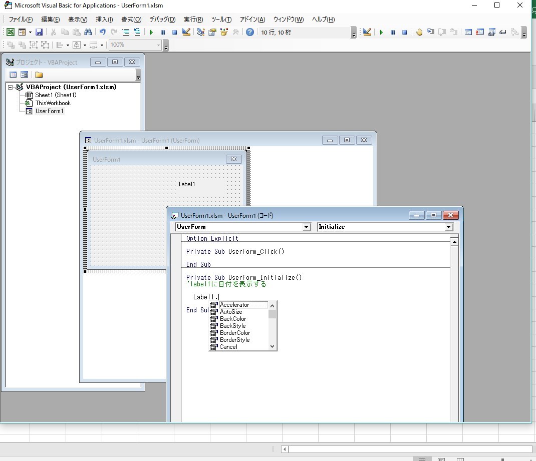Open the Locals Window icon

pos(468,32)
